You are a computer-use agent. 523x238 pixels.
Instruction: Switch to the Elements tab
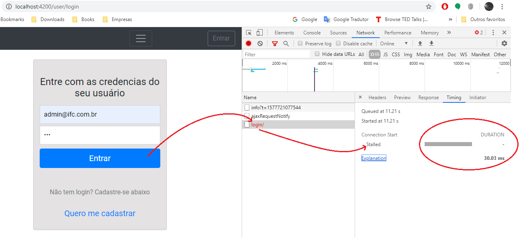[284, 33]
